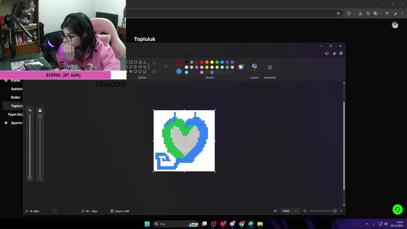Open the green support chat bubble
407x229 pixels.
pyautogui.click(x=397, y=210)
